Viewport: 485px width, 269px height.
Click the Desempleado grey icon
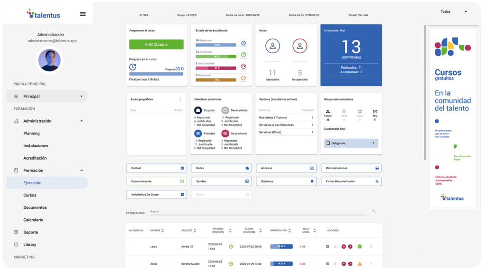(225, 110)
